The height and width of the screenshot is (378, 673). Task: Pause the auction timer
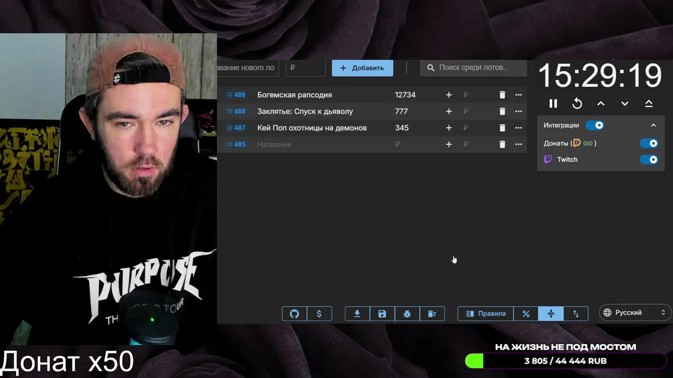pos(553,103)
